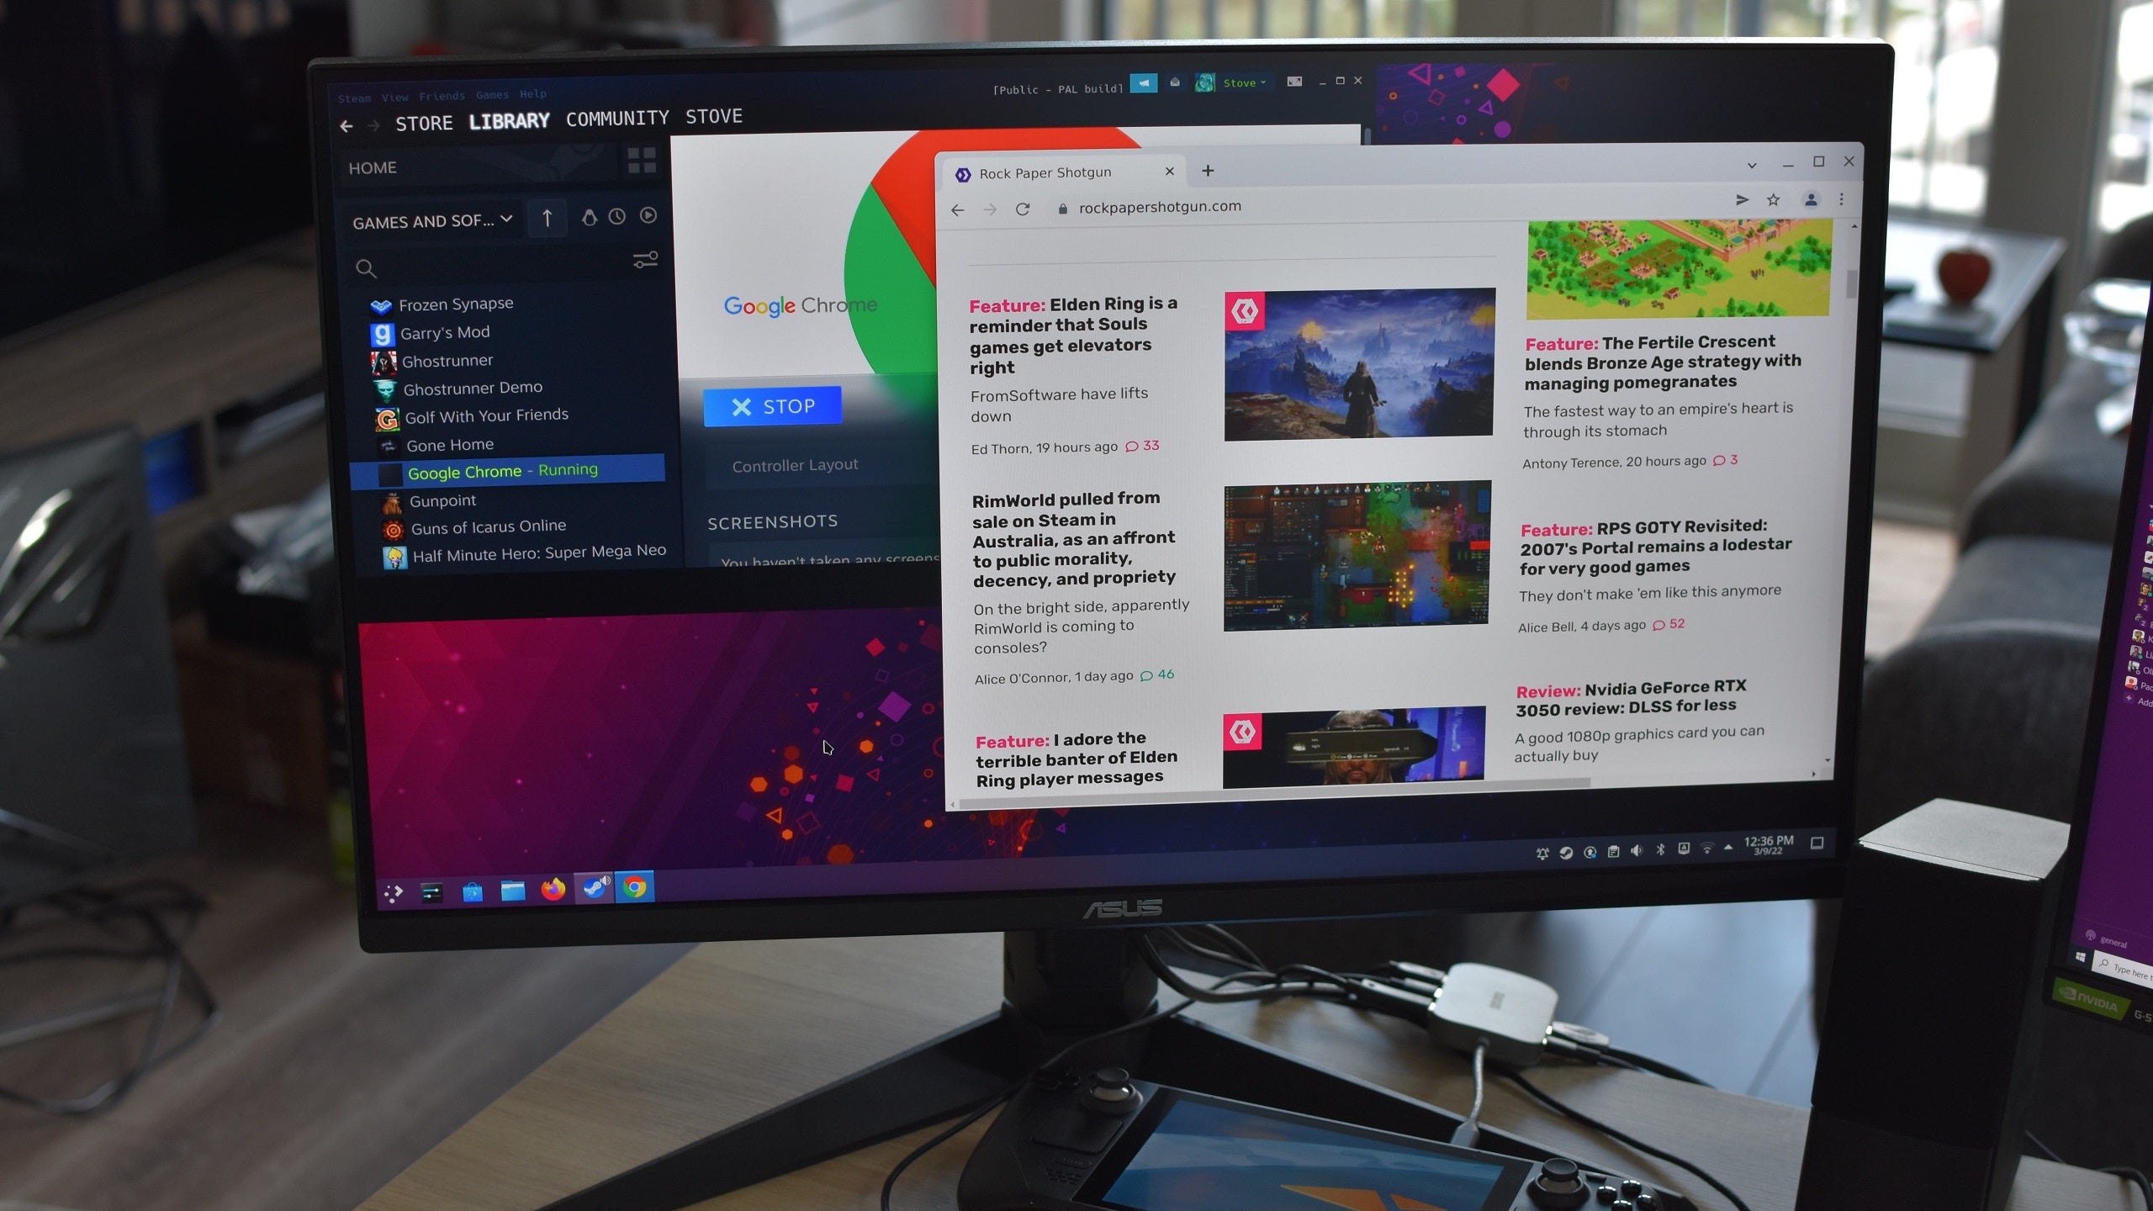Toggle the Controller Layout section
Viewport: 2153px width, 1211px height.
click(x=796, y=463)
